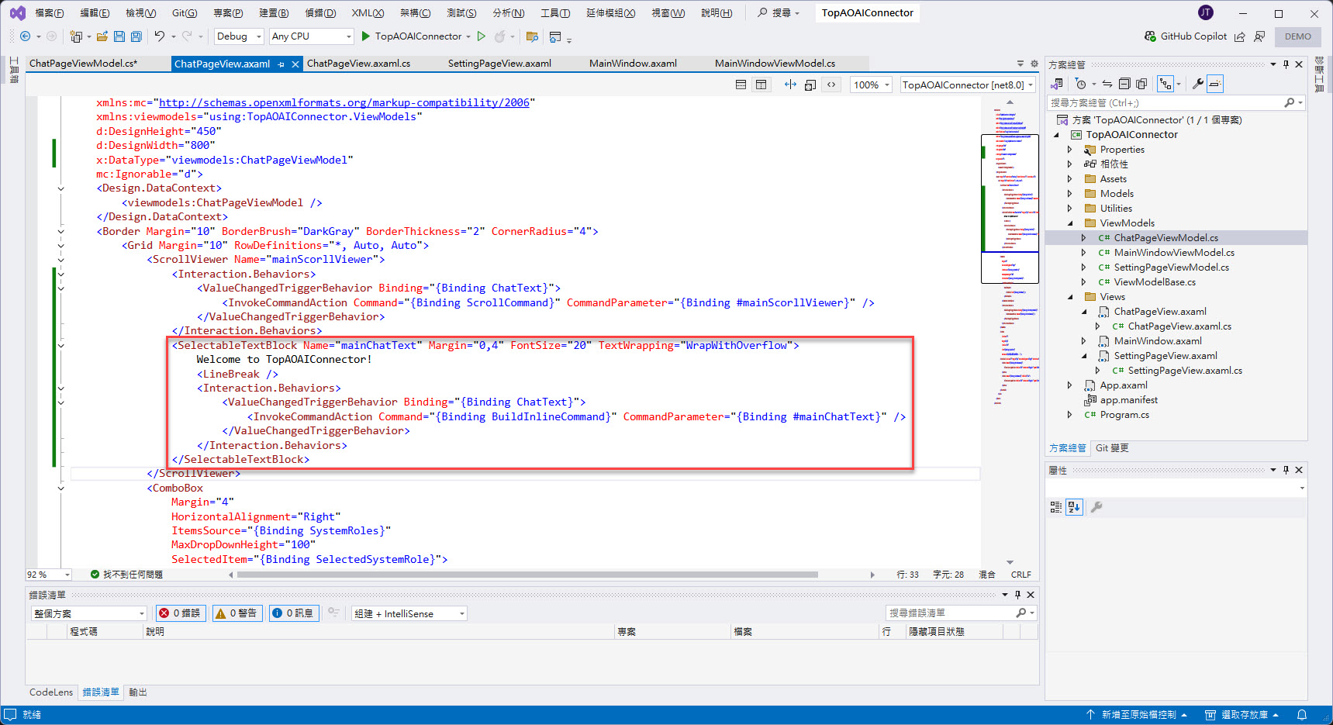Click the XAML-only view code brackets icon
This screenshot has height=725, width=1333.
(831, 85)
